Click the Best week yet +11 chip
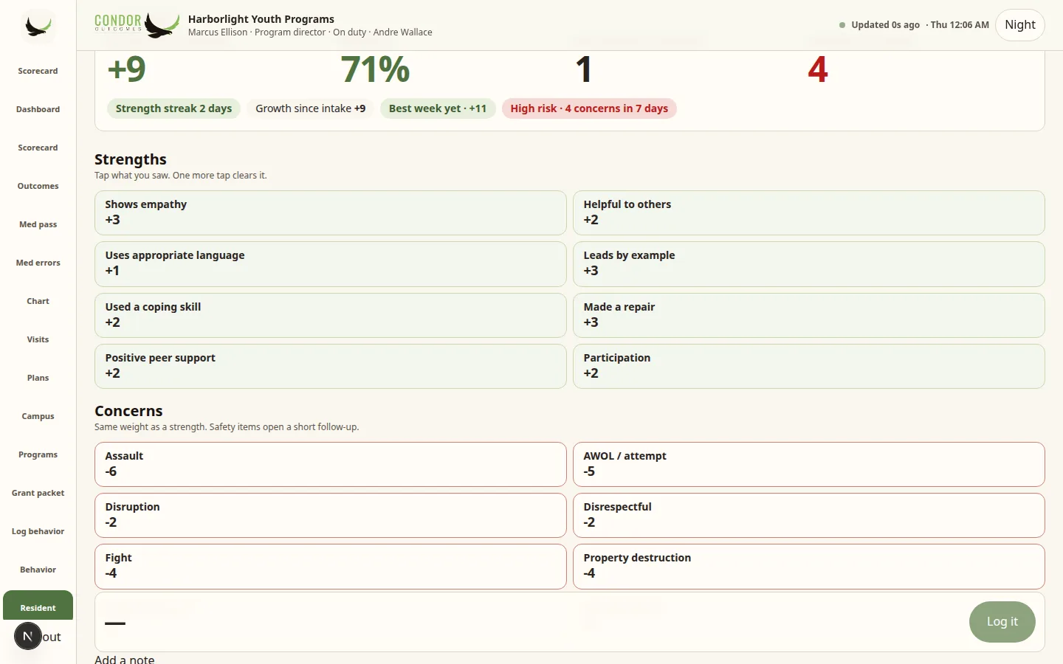 tap(438, 108)
